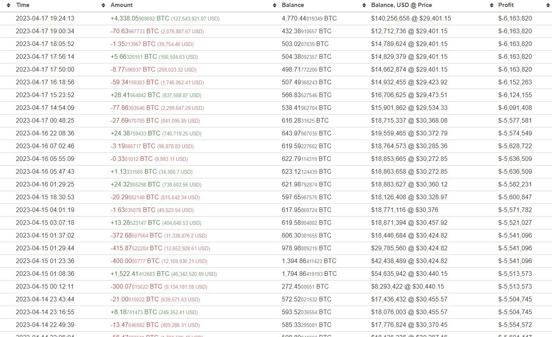
Task: Select the +4,338.05908692 BTC amount cell
Action: pyautogui.click(x=140, y=19)
